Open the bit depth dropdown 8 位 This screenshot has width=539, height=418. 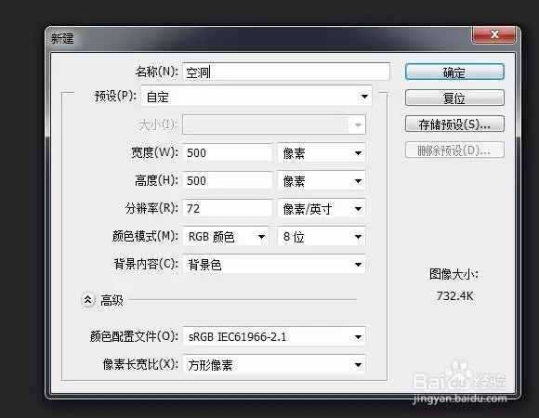point(322,236)
